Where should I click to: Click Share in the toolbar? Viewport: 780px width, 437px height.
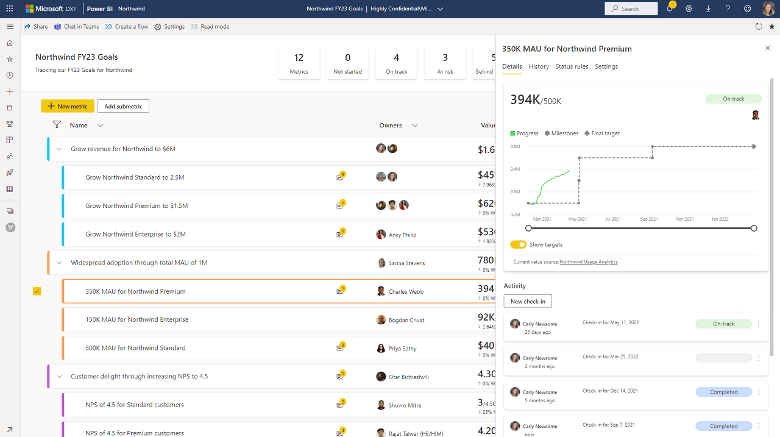(x=35, y=27)
